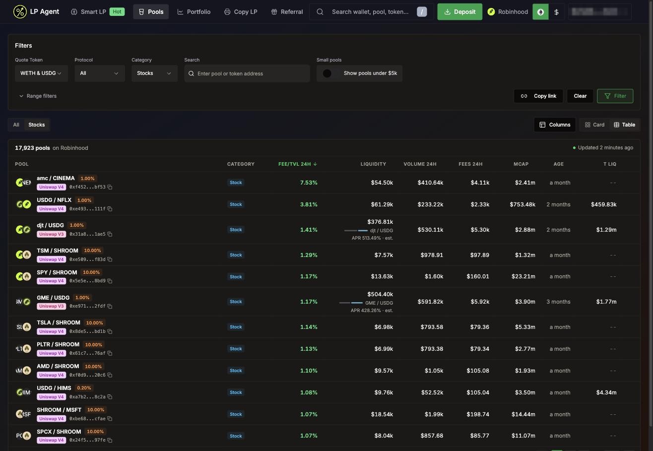Copy the TSM / SHROOM pool address
This screenshot has width=653, height=451.
pyautogui.click(x=110, y=259)
